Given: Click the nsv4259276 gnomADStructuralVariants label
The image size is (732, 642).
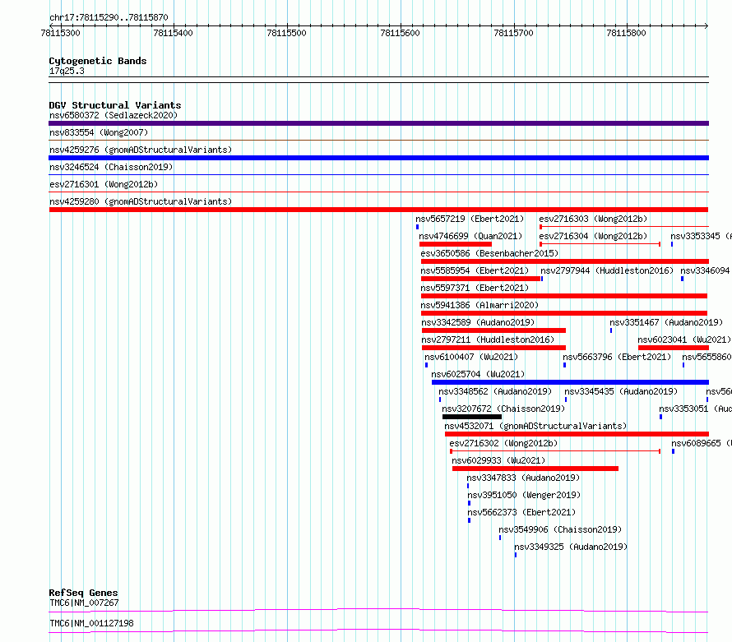Looking at the screenshot, I should 141,150.
